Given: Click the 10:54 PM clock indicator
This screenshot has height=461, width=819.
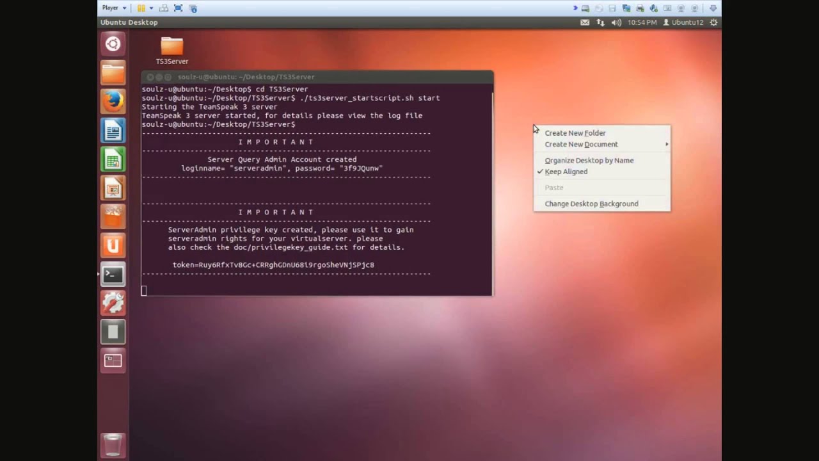Looking at the screenshot, I should coord(642,22).
